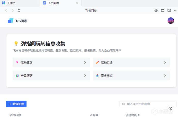Open the 活动反馈 template
178x118 pixels.
tap(131, 62)
